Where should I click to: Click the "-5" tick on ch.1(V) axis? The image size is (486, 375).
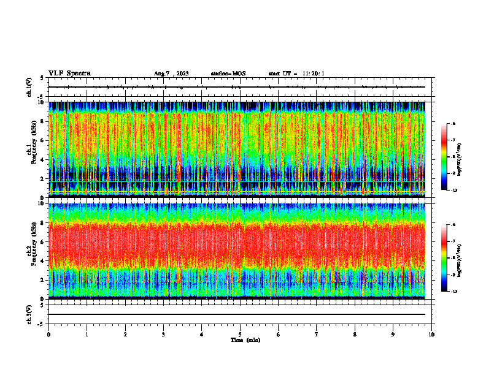41,97
